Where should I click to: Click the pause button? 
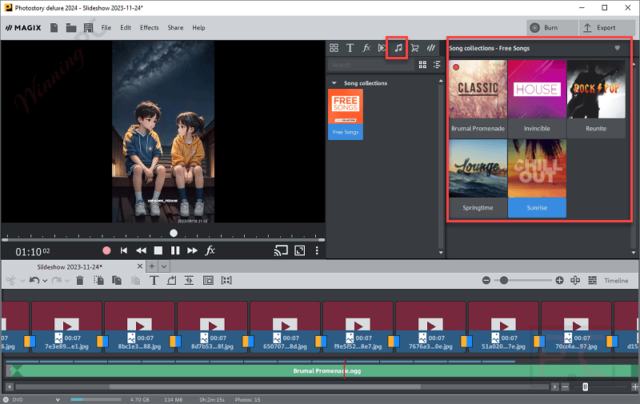point(175,250)
